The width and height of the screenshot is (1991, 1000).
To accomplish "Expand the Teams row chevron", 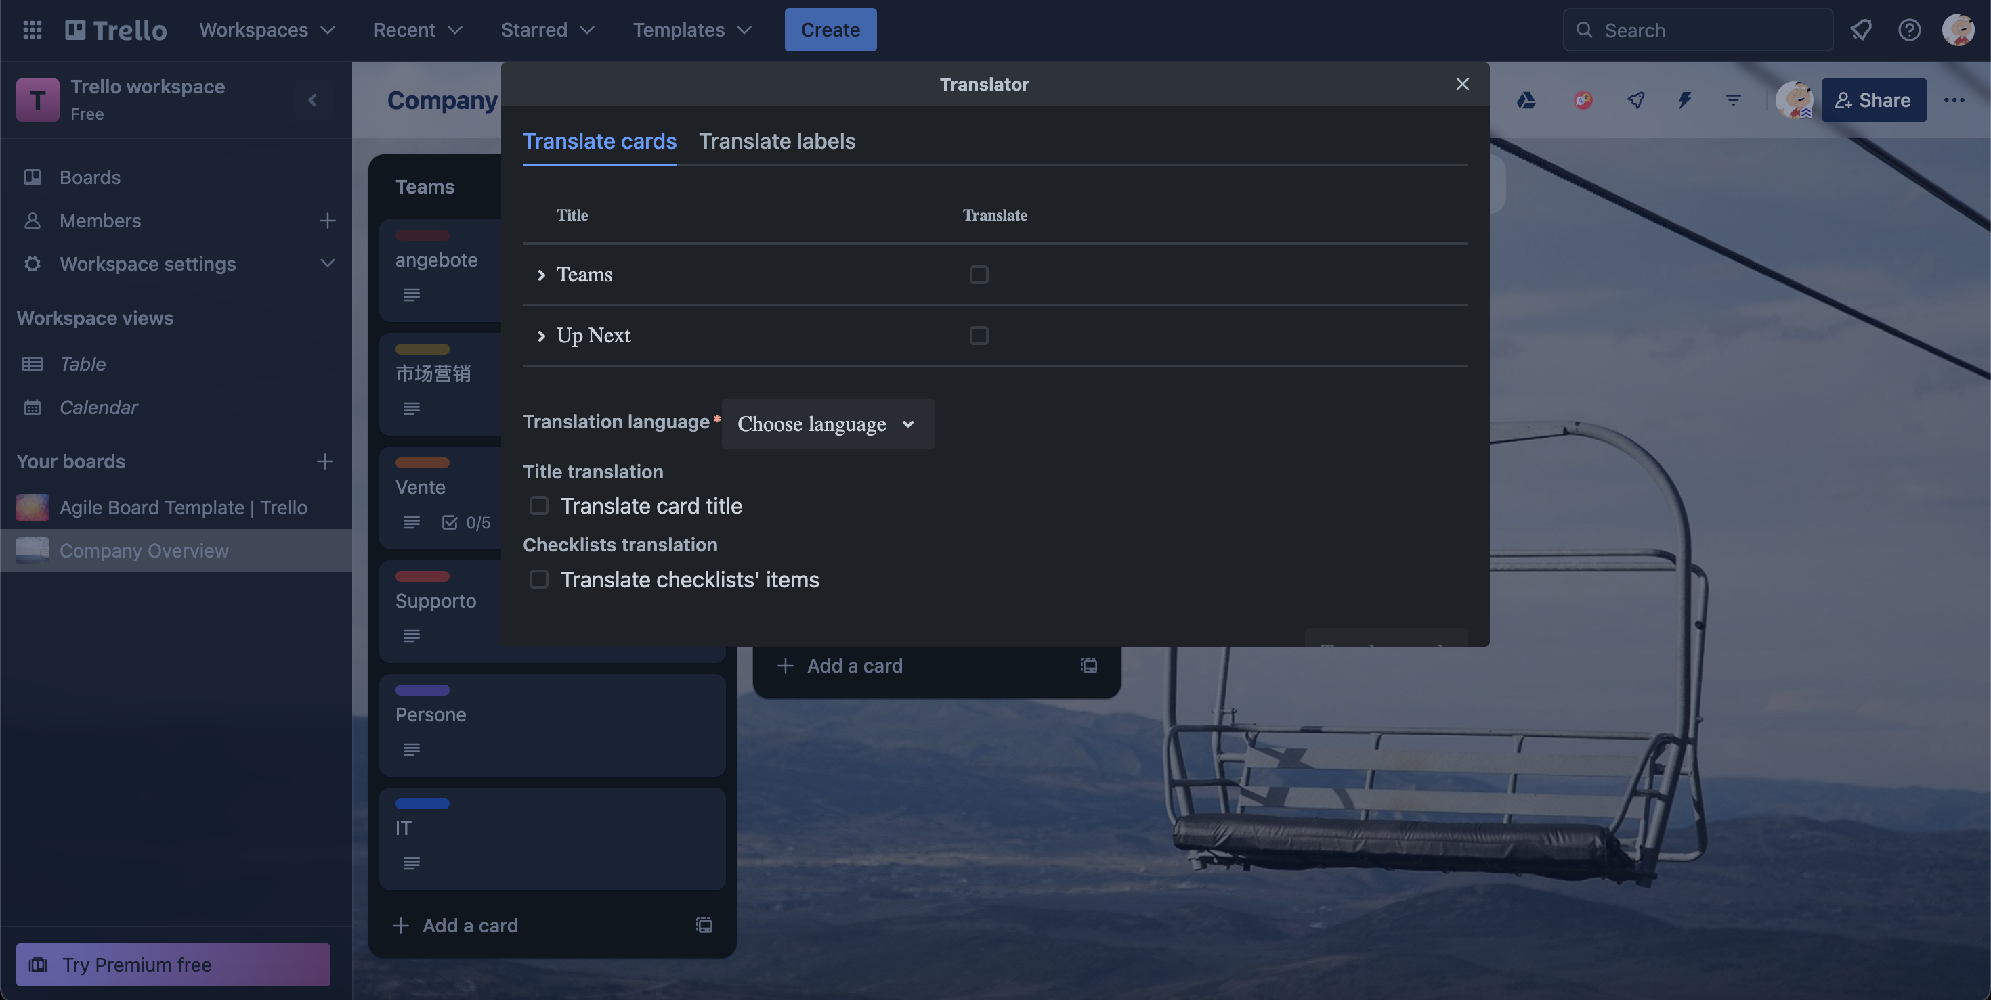I will click(541, 275).
